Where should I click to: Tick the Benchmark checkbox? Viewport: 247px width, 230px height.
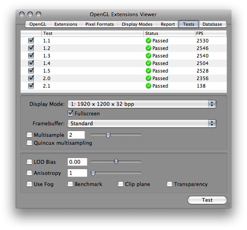coord(70,184)
